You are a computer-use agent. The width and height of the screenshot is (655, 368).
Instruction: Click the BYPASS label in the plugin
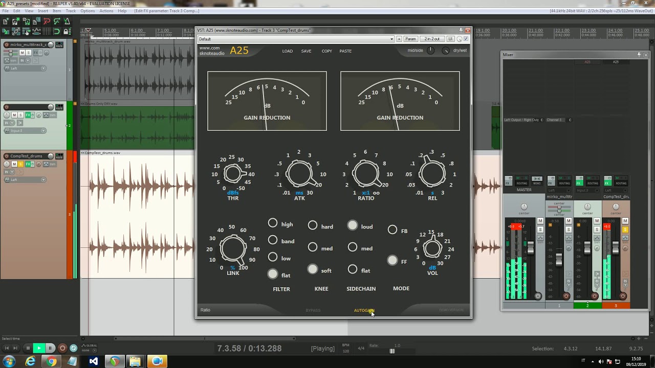point(313,310)
